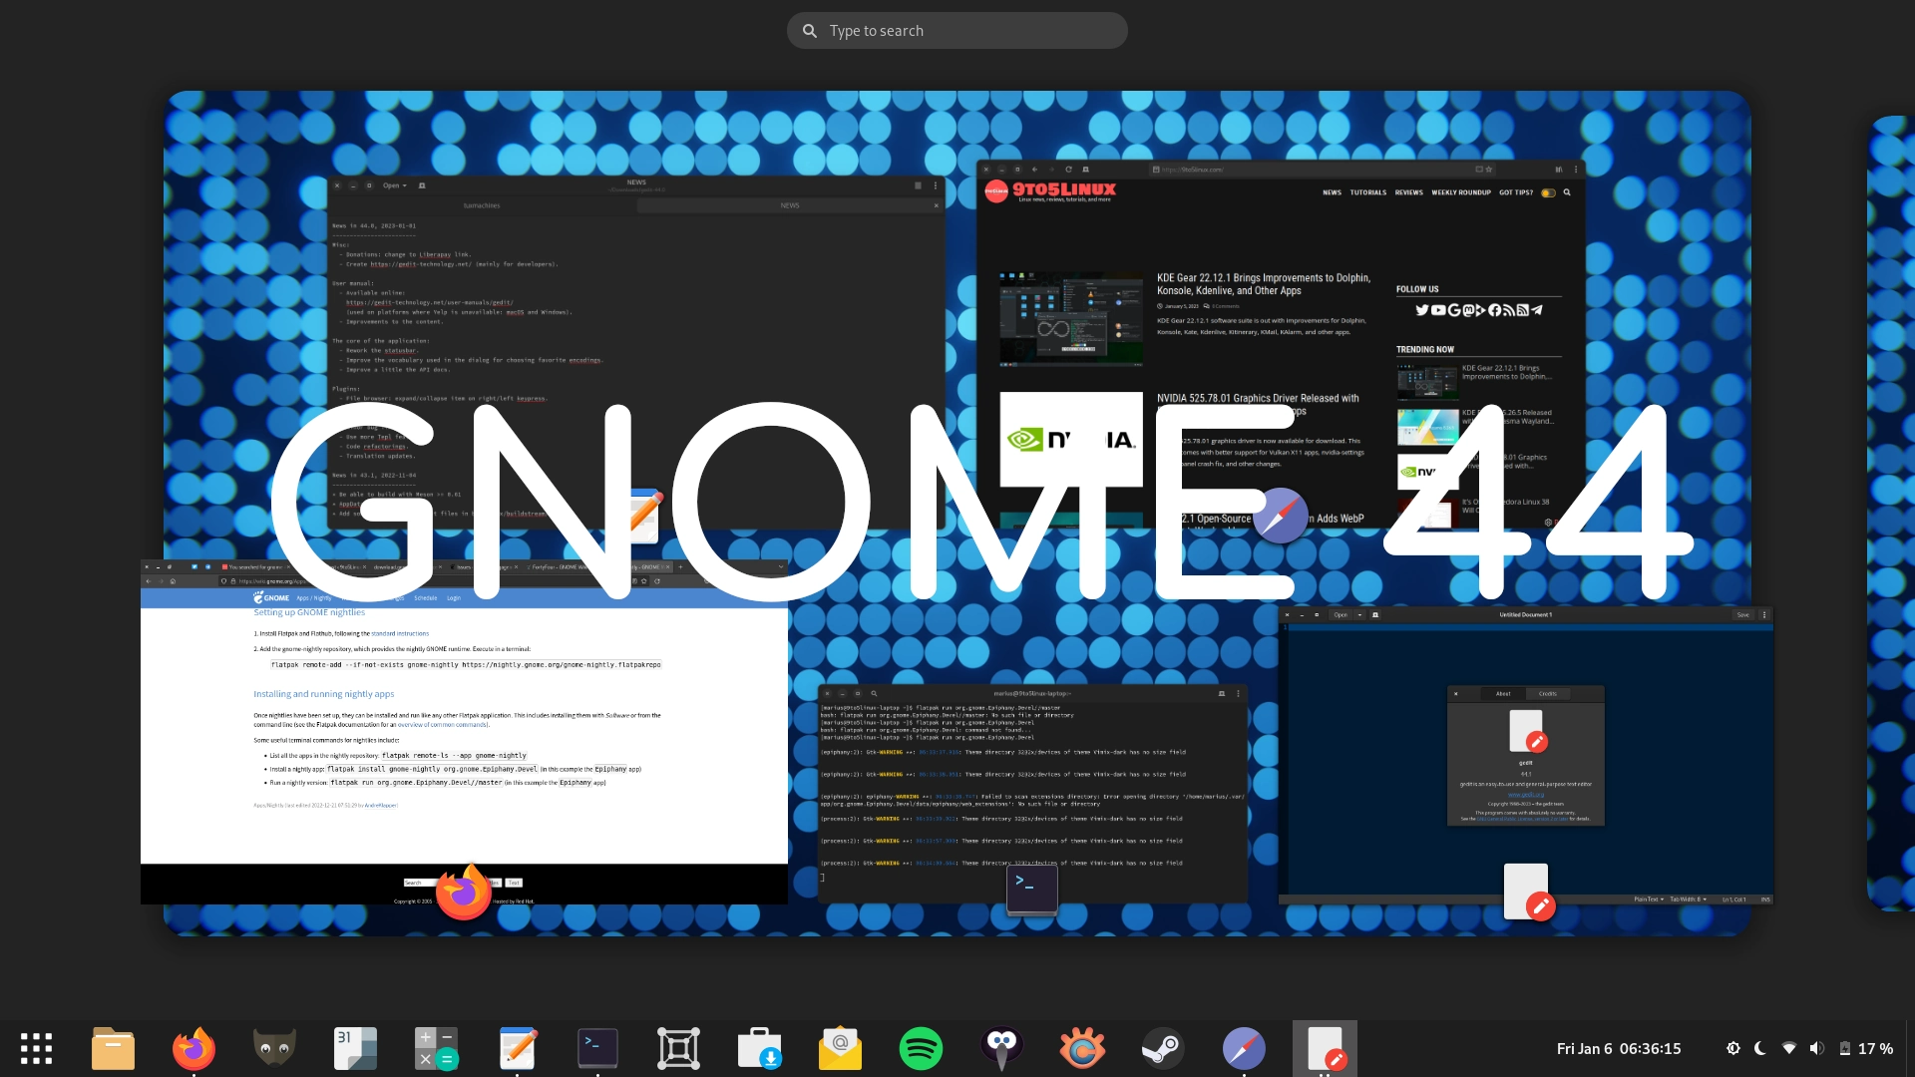Image resolution: width=1915 pixels, height=1077 pixels.
Task: Expand Firefox's tab list chevron
Action: (782, 565)
